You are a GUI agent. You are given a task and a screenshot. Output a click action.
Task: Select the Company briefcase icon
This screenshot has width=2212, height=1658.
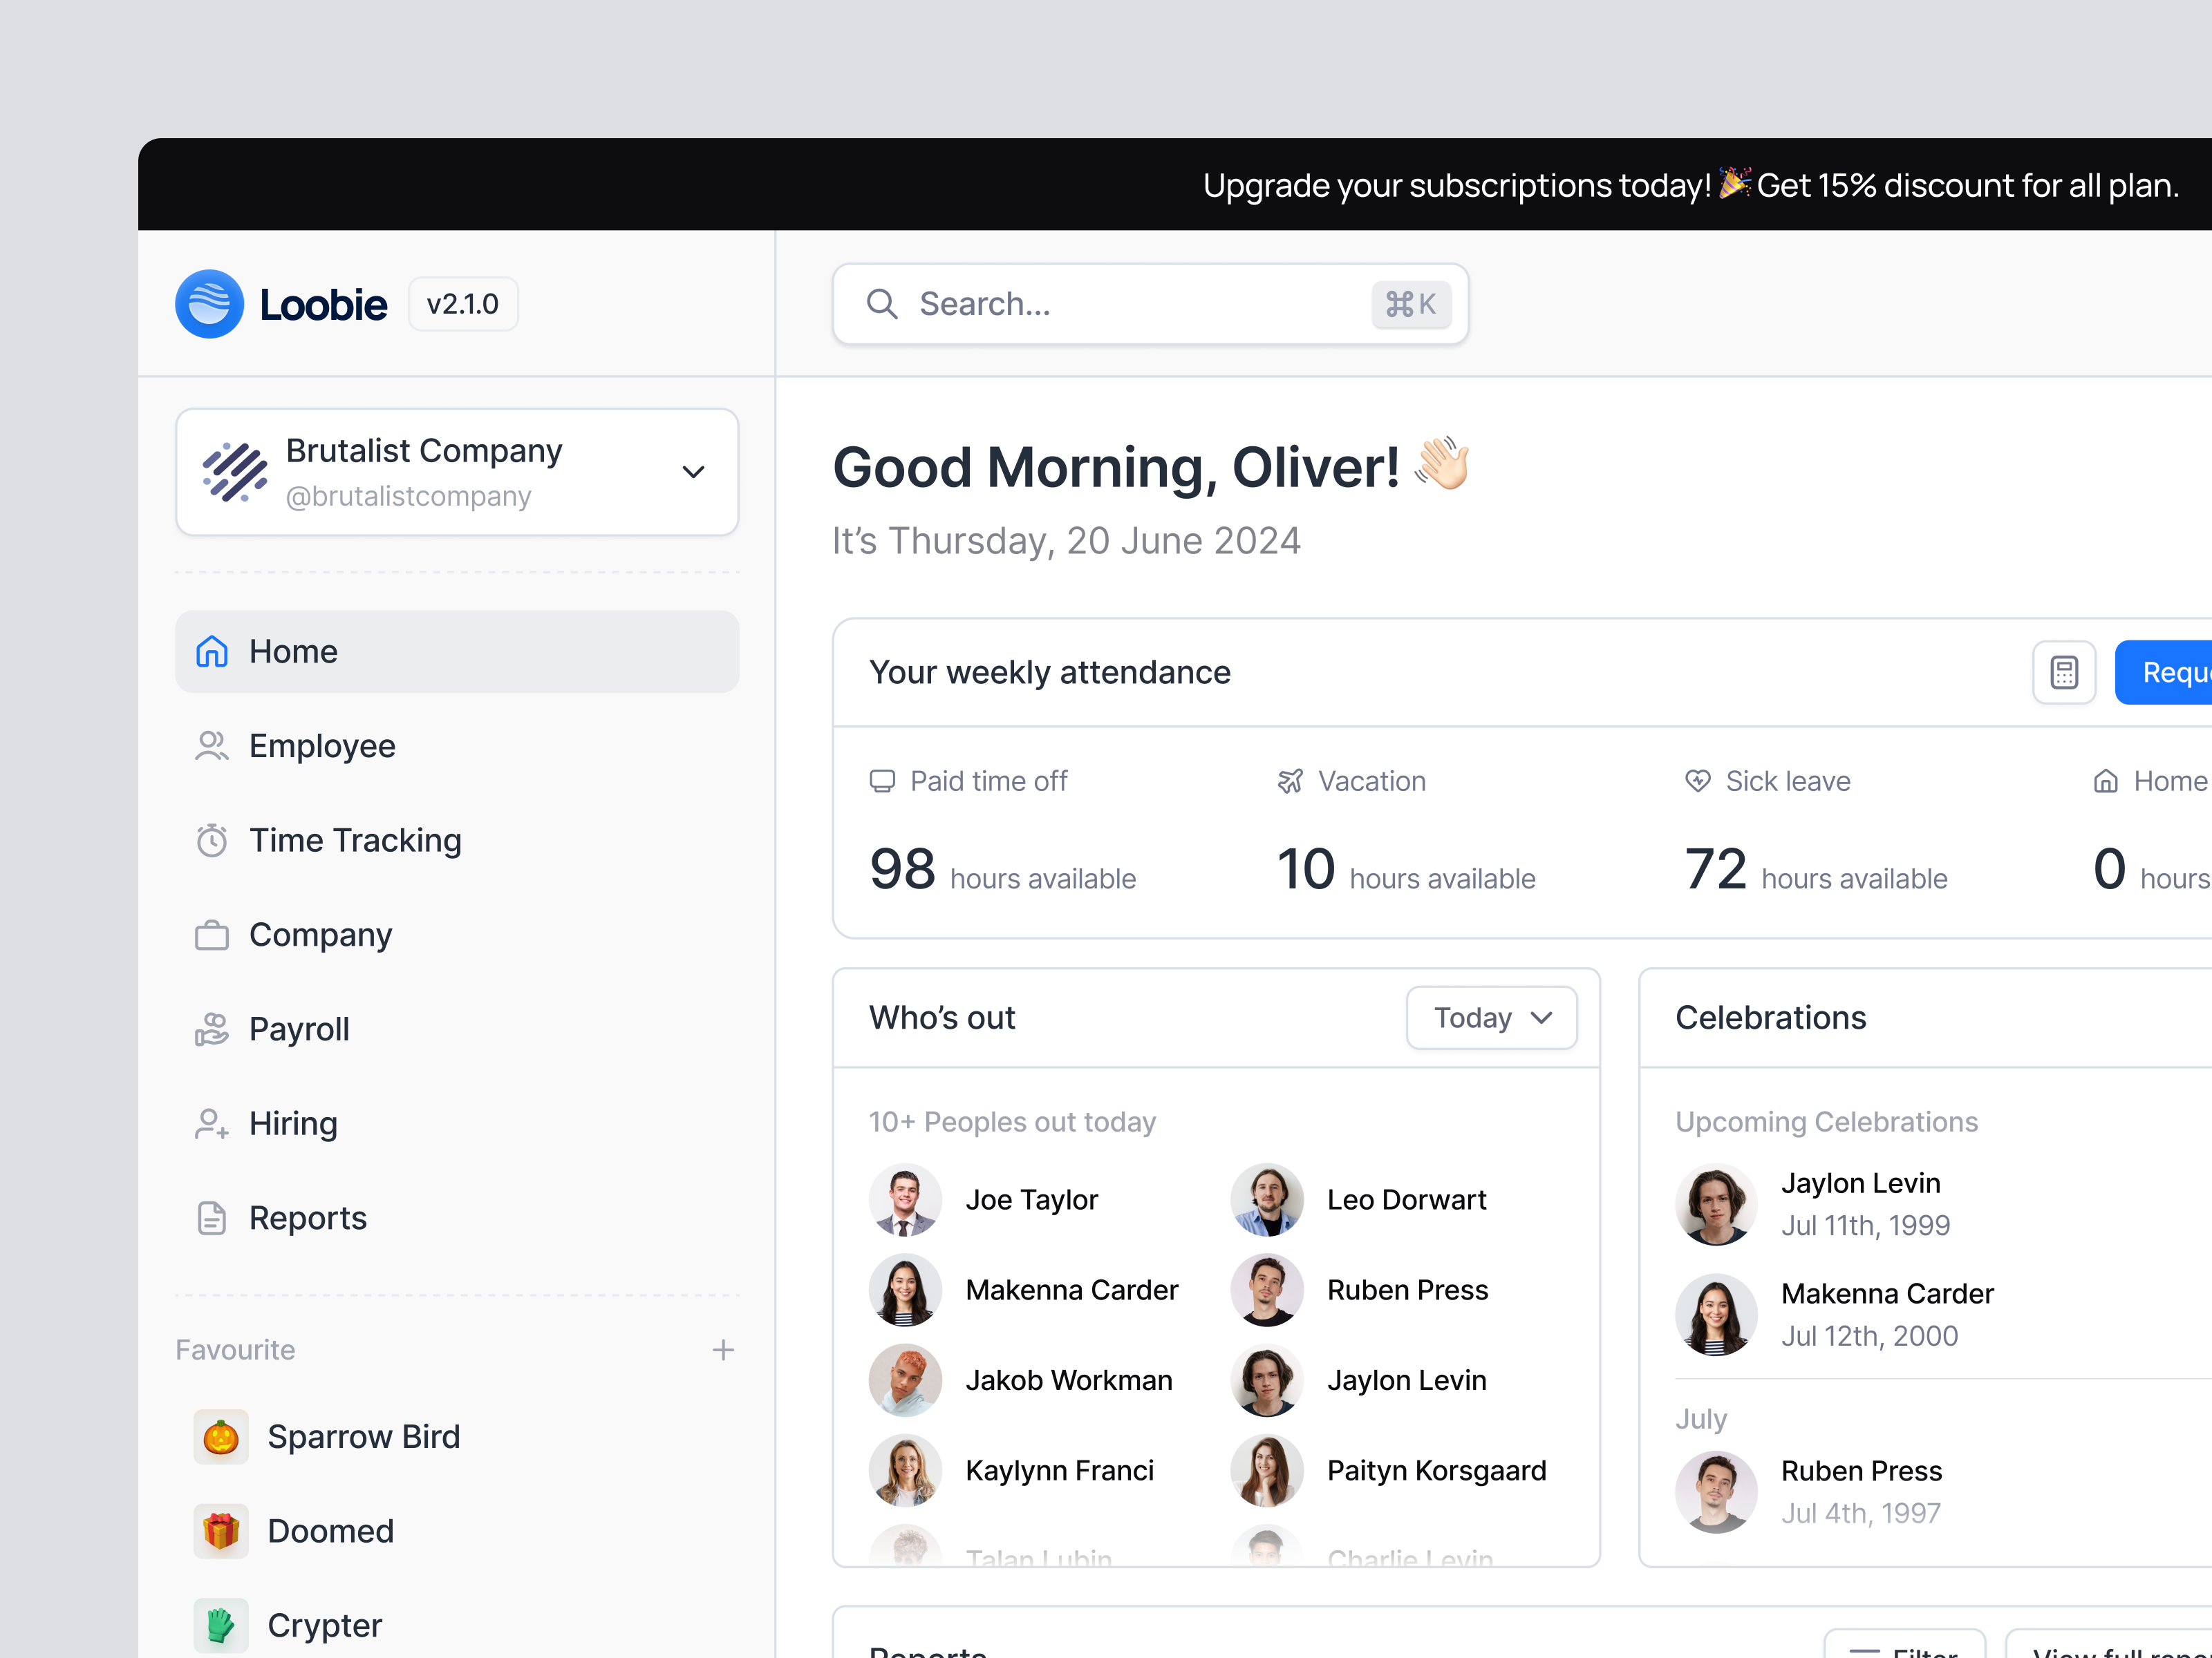212,935
